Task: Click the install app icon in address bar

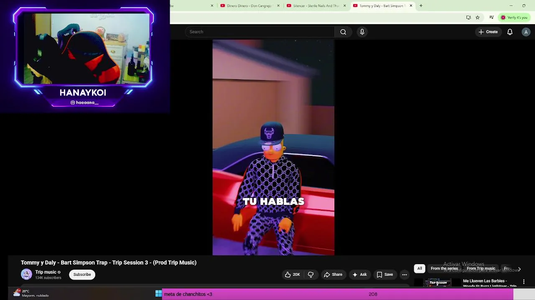Action: tap(469, 17)
